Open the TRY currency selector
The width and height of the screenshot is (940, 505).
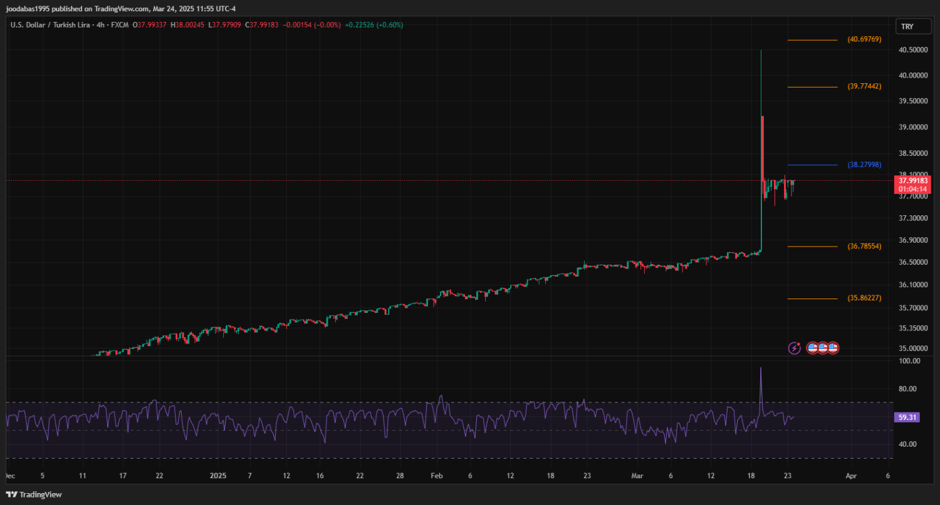[907, 26]
